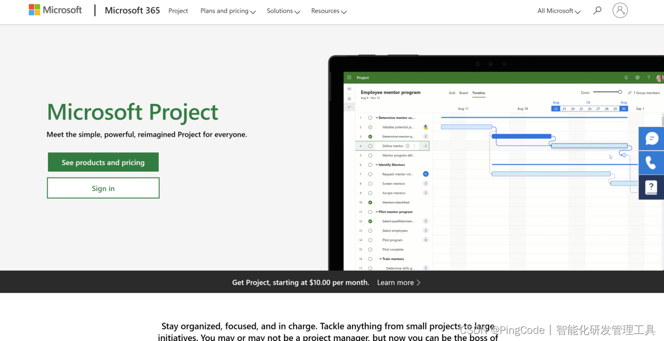This screenshot has height=341, width=664.
Task: Click the group members people icon
Action: (x=630, y=93)
